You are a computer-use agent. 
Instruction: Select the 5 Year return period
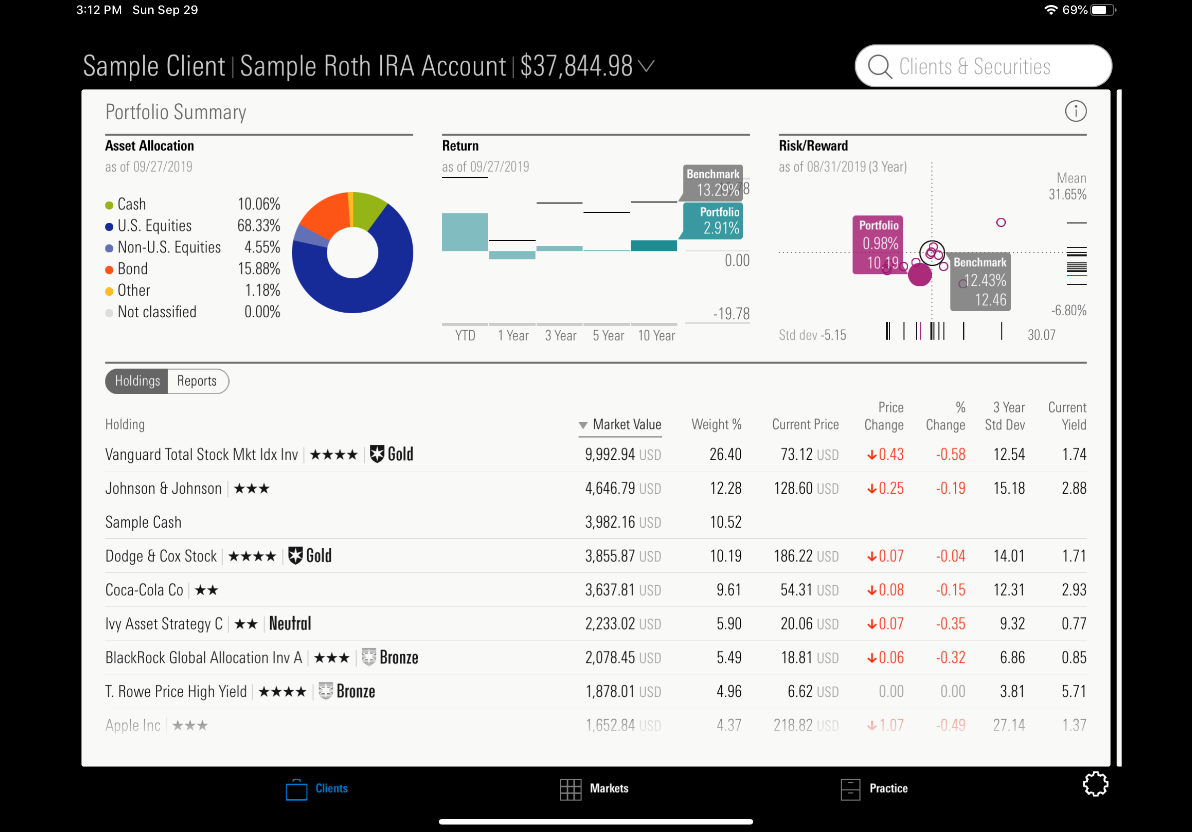608,336
